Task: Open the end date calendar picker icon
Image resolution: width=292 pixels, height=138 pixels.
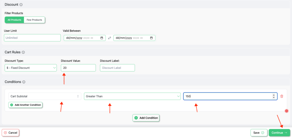Action: pos(151,38)
